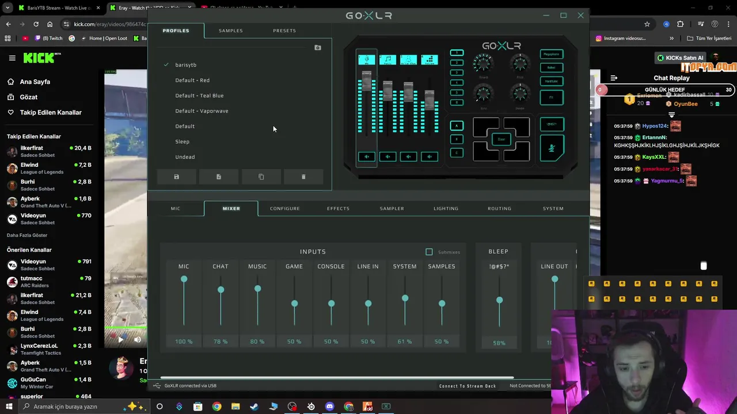Toggle the Robot effect button

[552, 67]
